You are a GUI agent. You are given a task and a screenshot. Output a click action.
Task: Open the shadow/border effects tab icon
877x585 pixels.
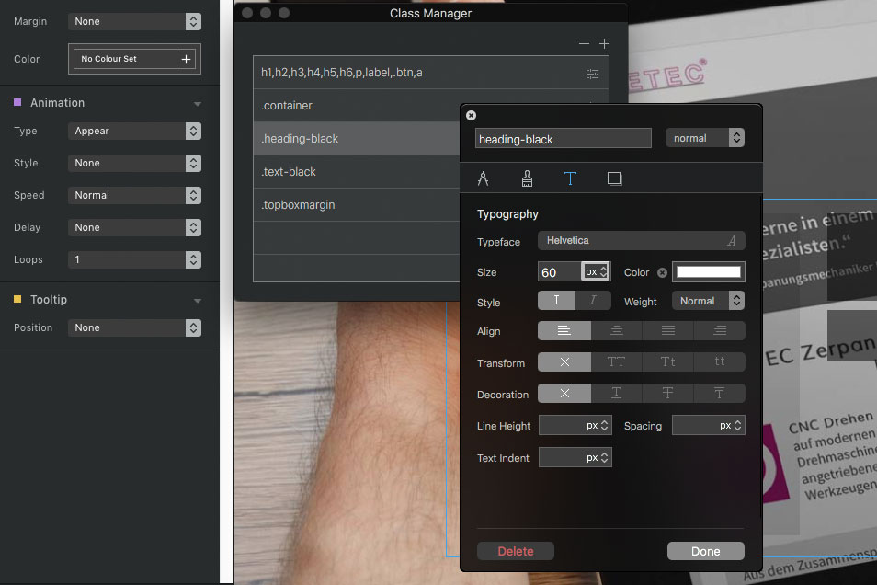click(x=614, y=178)
